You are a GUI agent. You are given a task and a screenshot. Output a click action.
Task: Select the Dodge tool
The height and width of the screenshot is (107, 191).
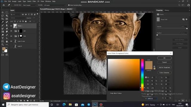coord(3,35)
